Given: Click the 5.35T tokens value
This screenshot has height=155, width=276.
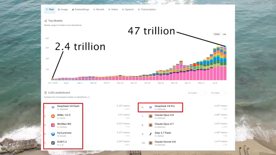Looking at the screenshot, I should coord(123,106).
